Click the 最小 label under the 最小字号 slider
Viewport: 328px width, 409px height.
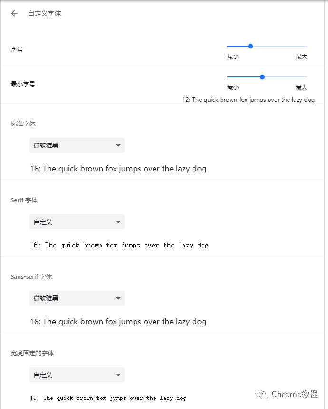(x=233, y=87)
